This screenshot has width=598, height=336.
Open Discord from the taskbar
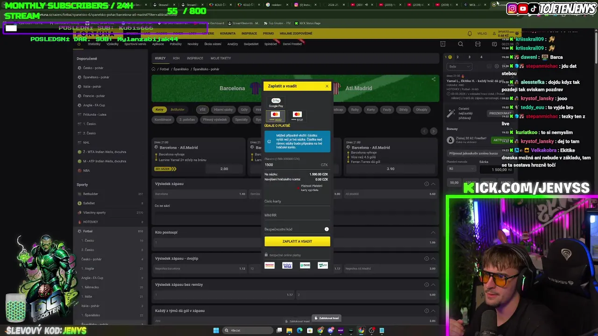(330, 330)
